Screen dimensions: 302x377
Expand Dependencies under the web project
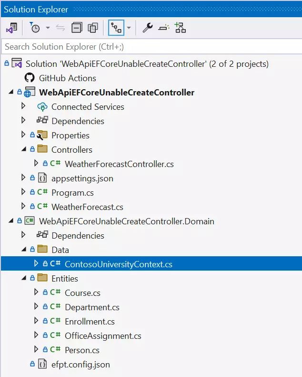pos(23,120)
